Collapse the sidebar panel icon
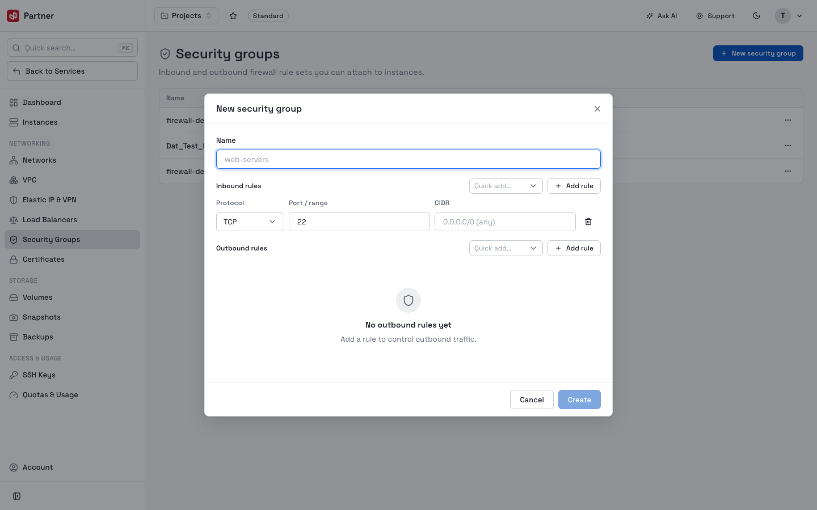The image size is (817, 510). coord(17,496)
